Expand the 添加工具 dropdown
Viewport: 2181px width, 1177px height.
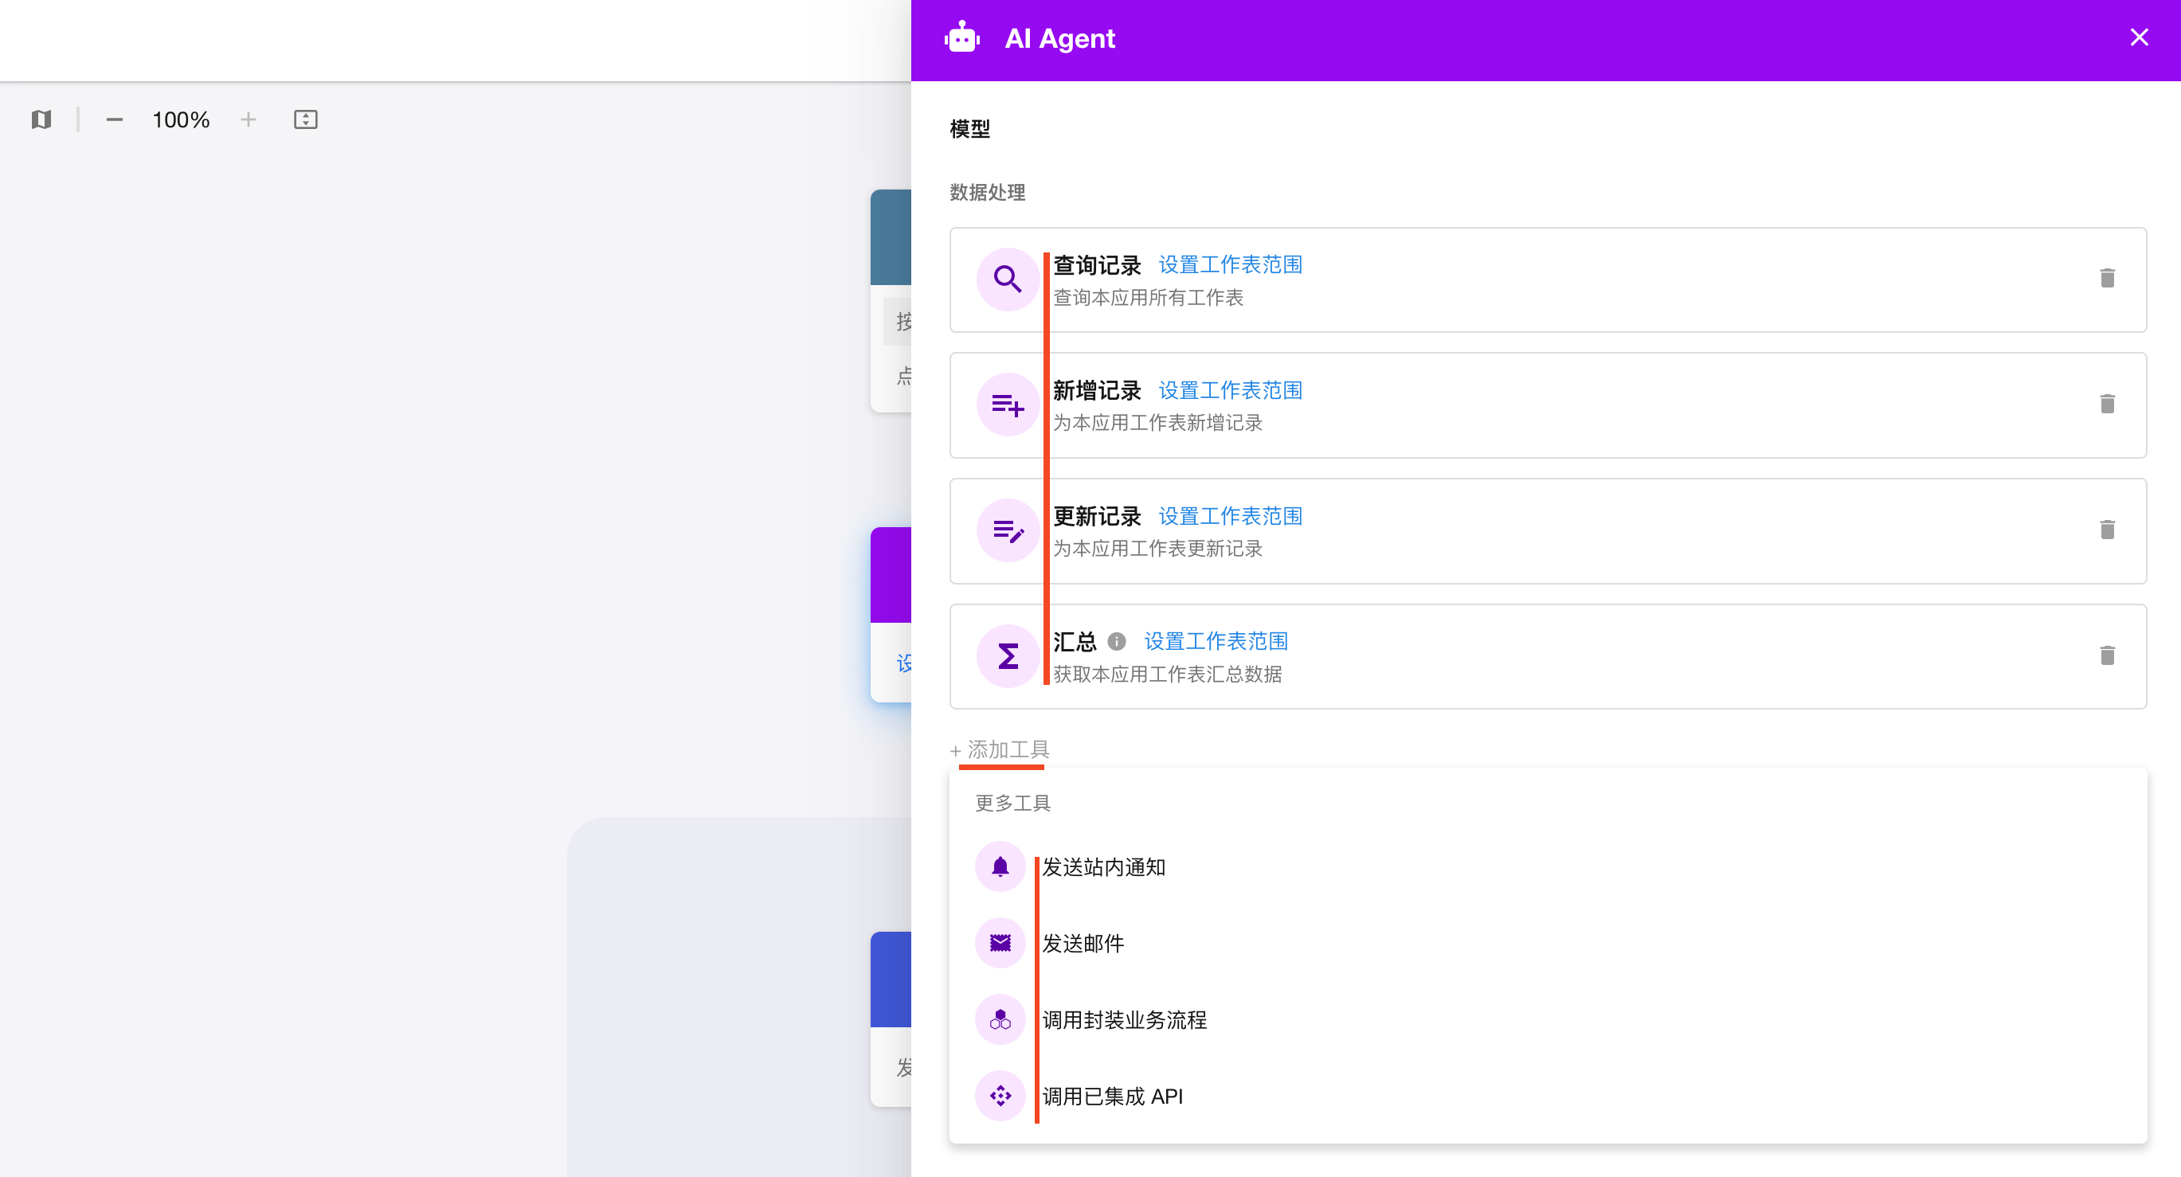pyautogui.click(x=1000, y=749)
